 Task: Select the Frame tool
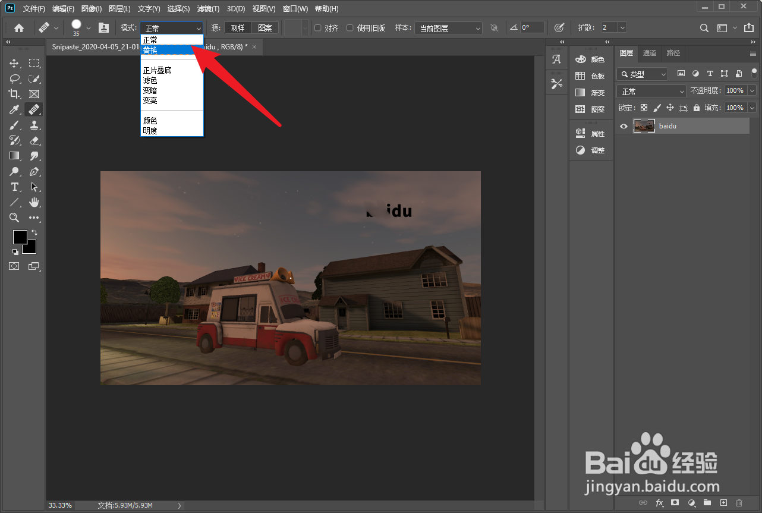[x=34, y=94]
